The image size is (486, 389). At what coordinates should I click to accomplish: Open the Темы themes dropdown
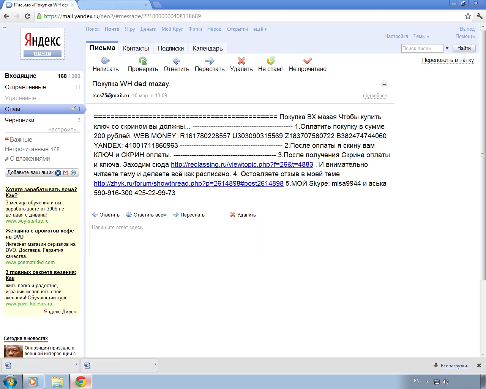(x=421, y=36)
